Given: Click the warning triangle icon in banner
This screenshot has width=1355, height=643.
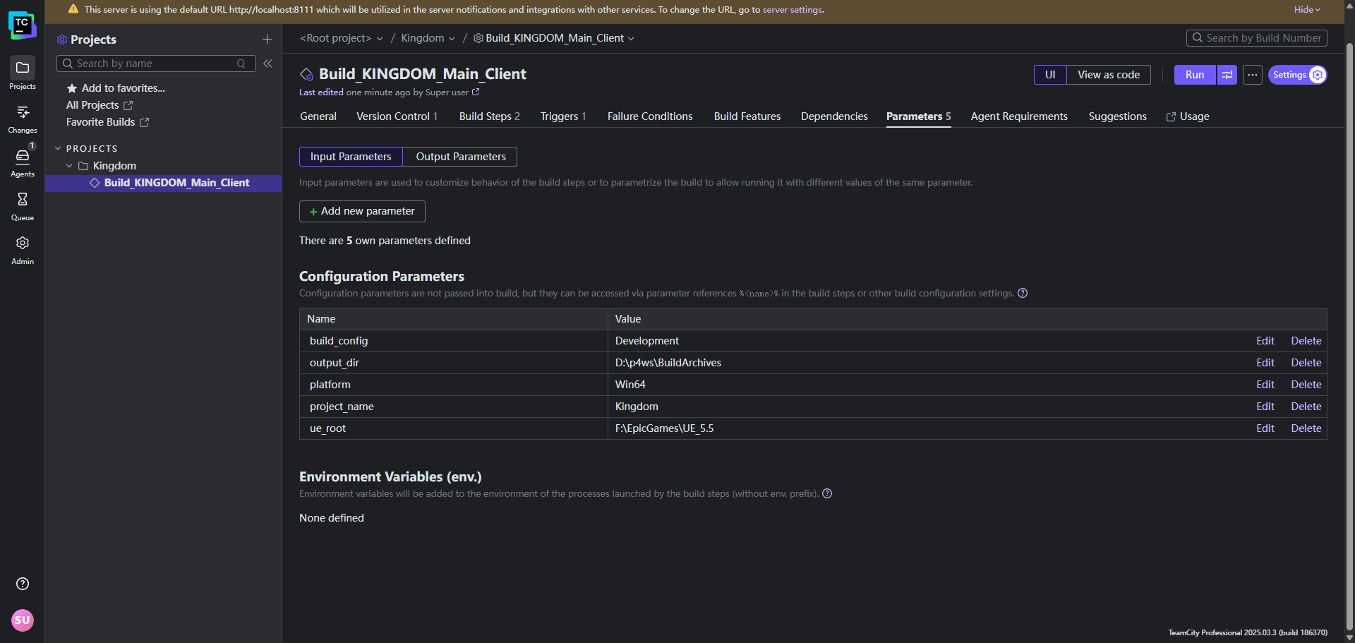Looking at the screenshot, I should coord(73,9).
